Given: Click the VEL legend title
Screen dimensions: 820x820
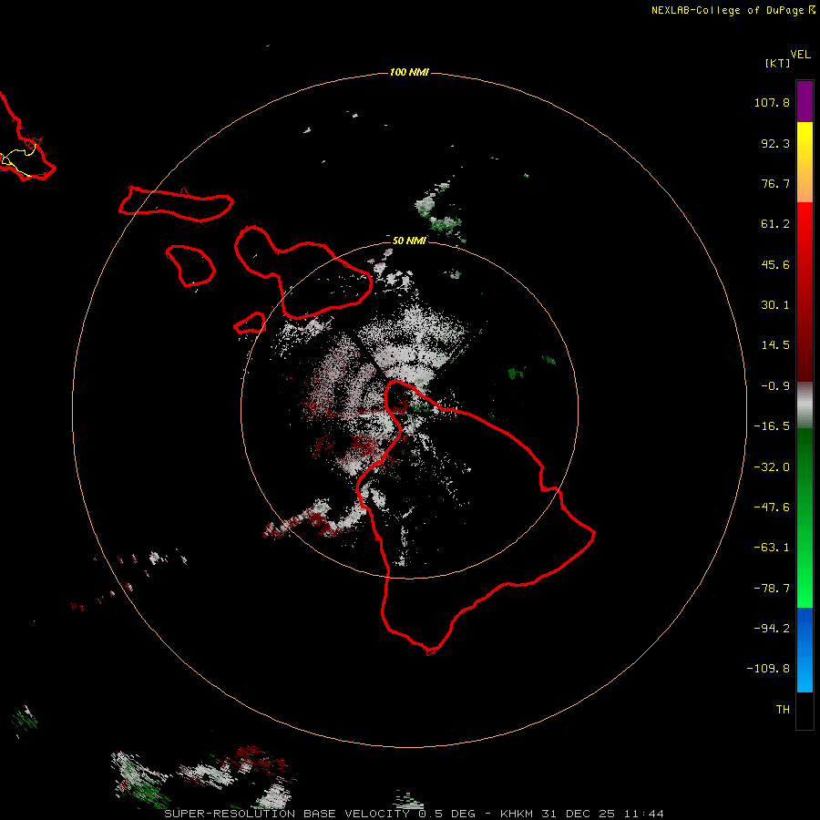Looking at the screenshot, I should pos(800,55).
